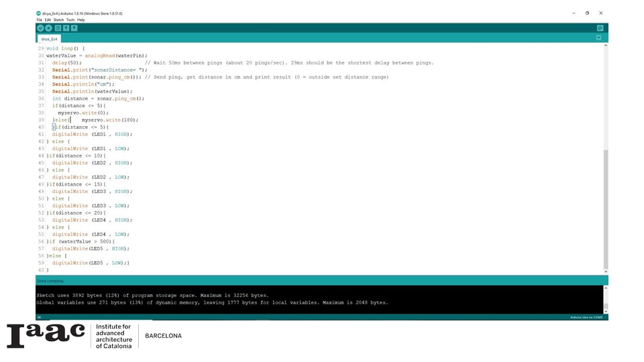
Task: Open the Serial Monitor magnifier icon
Action: pyautogui.click(x=600, y=28)
